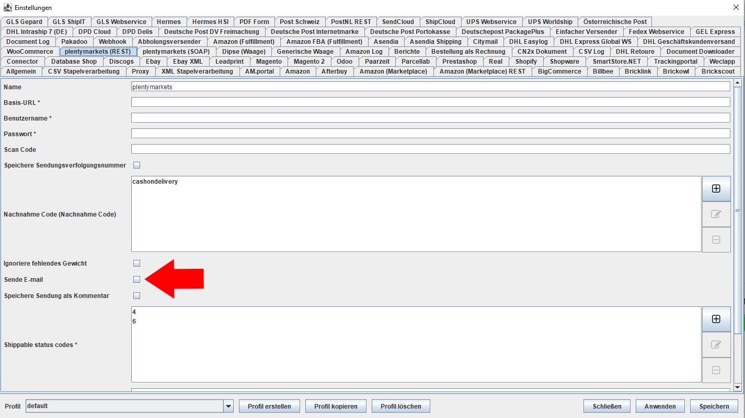Viewport: 745px width, 418px height.
Task: Switch to the Österreichische Post tab
Action: pyautogui.click(x=615, y=22)
